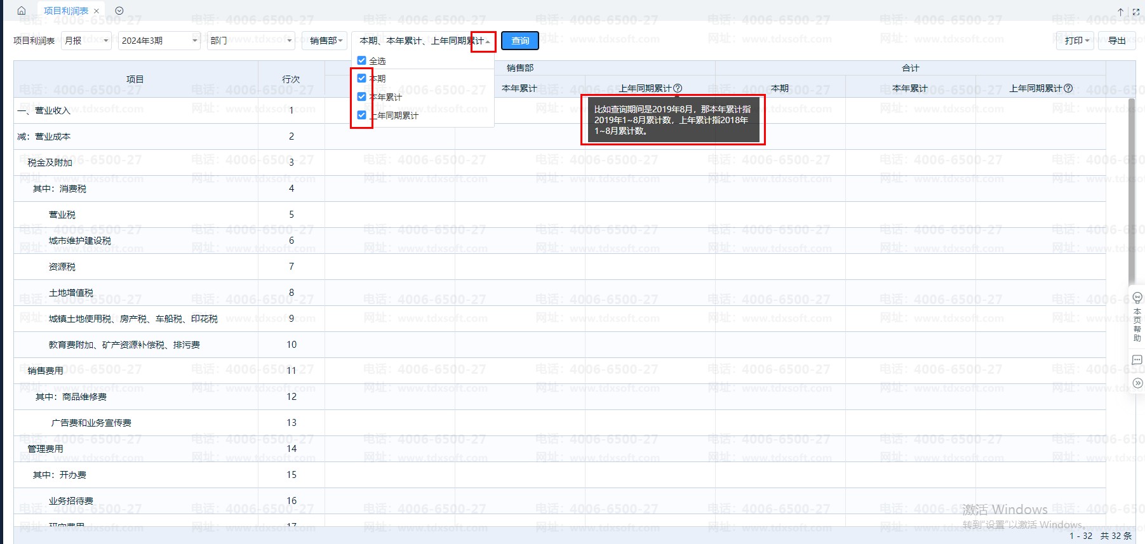The width and height of the screenshot is (1145, 544).
Task: Click the blue 查询 button
Action: point(520,41)
